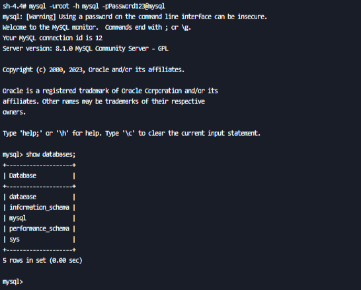
Task: Select the dataease database row
Action: 39,197
